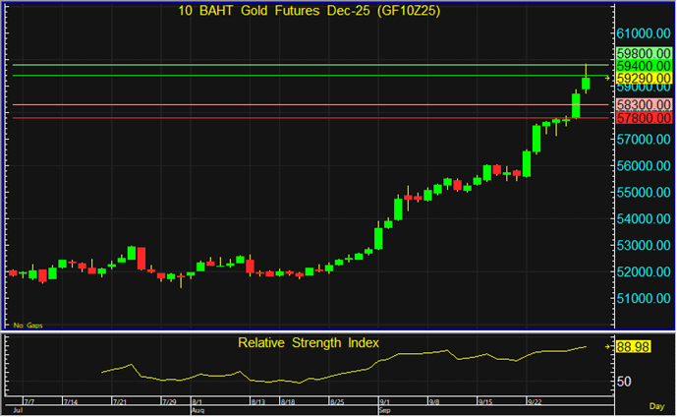Click the red 57800.00 price label
Screen dimensions: 677x417
(x=644, y=118)
